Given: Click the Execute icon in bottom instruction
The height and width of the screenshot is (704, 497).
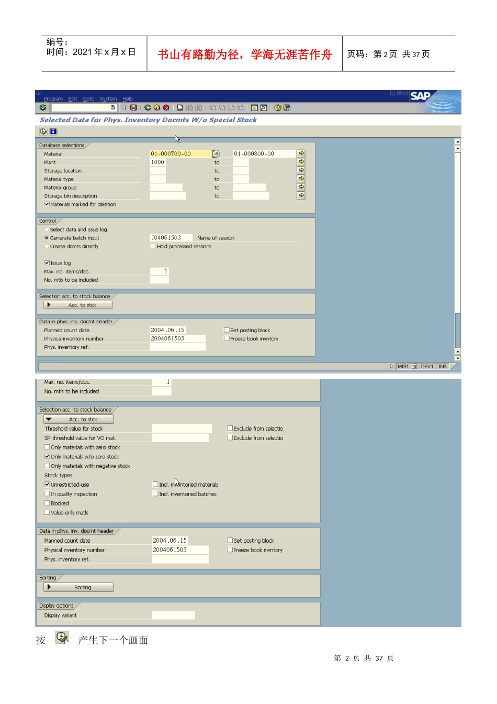Looking at the screenshot, I should click(62, 637).
